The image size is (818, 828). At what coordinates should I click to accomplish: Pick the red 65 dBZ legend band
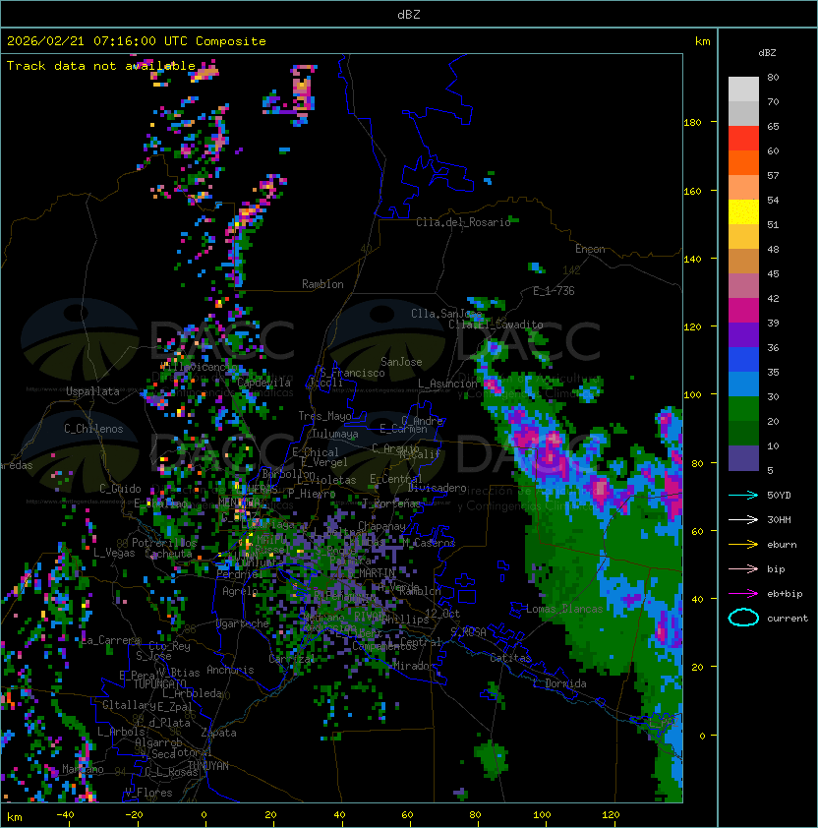tap(743, 139)
